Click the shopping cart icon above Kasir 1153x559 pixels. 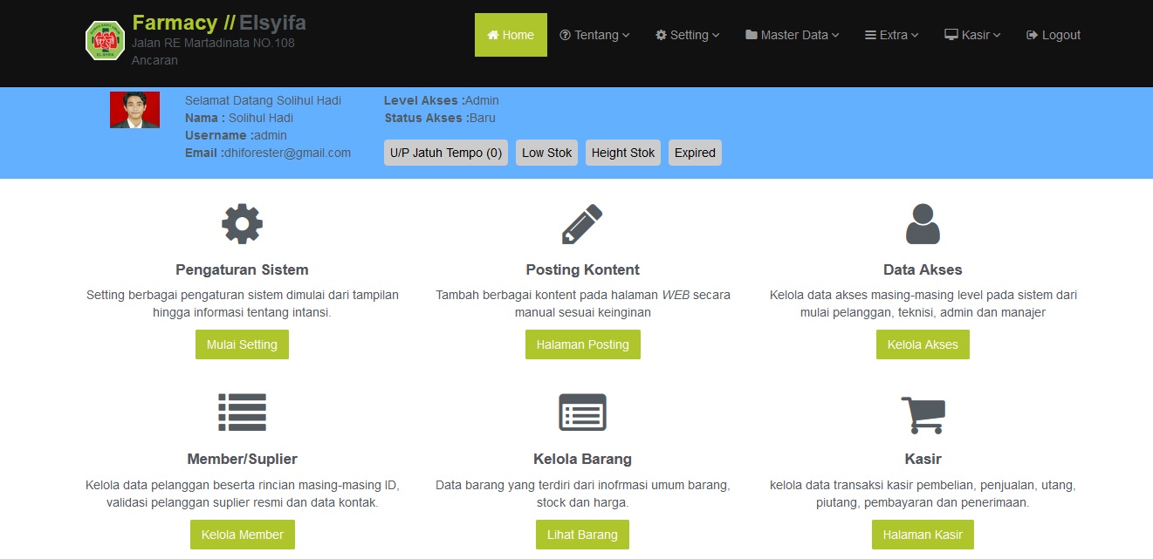coord(923,414)
